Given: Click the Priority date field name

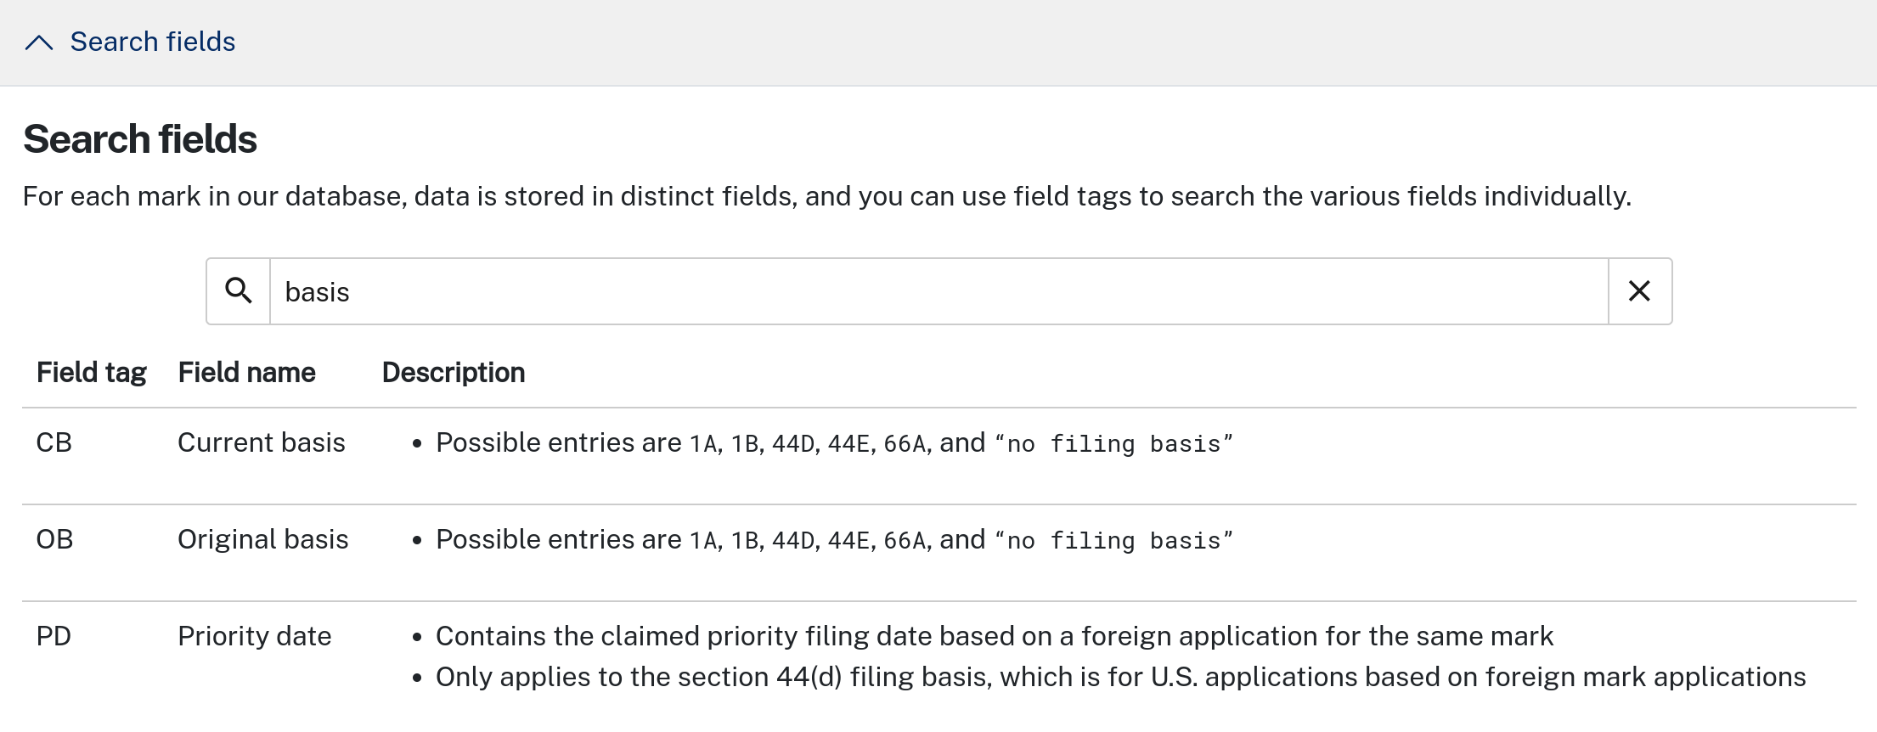Looking at the screenshot, I should (x=255, y=636).
